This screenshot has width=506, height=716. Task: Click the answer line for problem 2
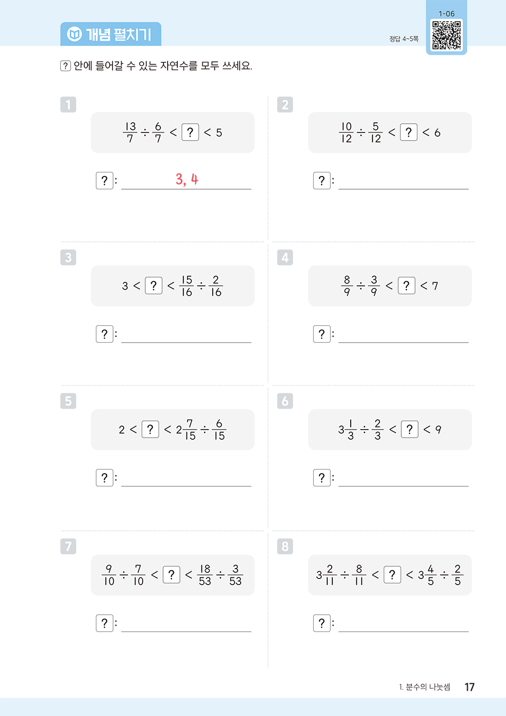click(403, 189)
